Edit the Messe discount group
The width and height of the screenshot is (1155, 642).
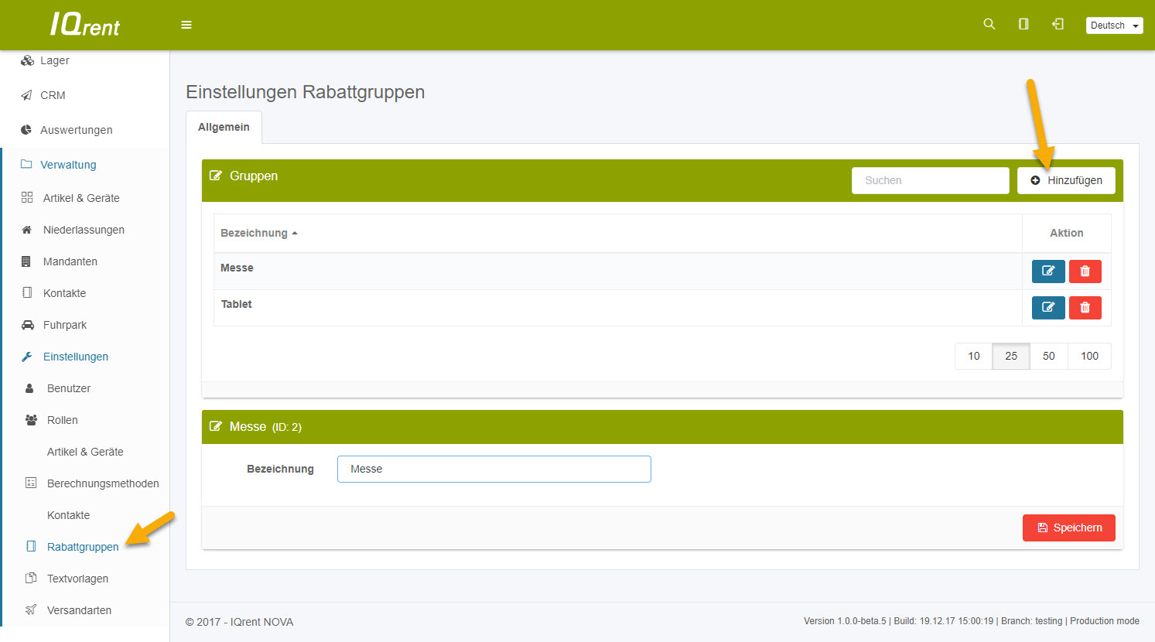coord(1047,271)
